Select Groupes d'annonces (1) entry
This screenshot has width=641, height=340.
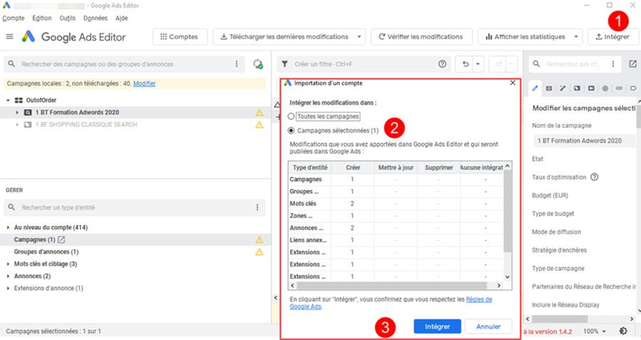tap(46, 252)
